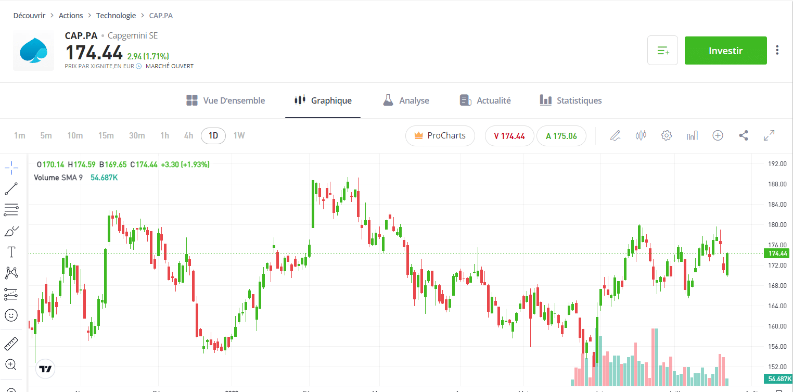Switch to the Vue D'ensemble tab
This screenshot has height=392, width=793.
tap(225, 100)
